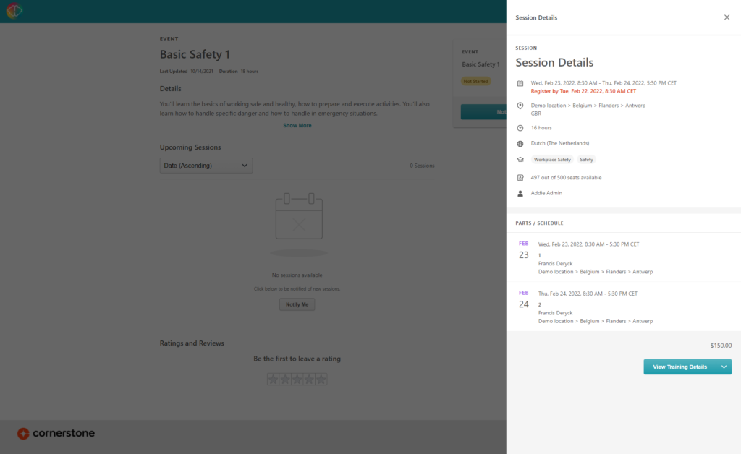Rate with the first star
Screen dimensions: 741x454
273,380
